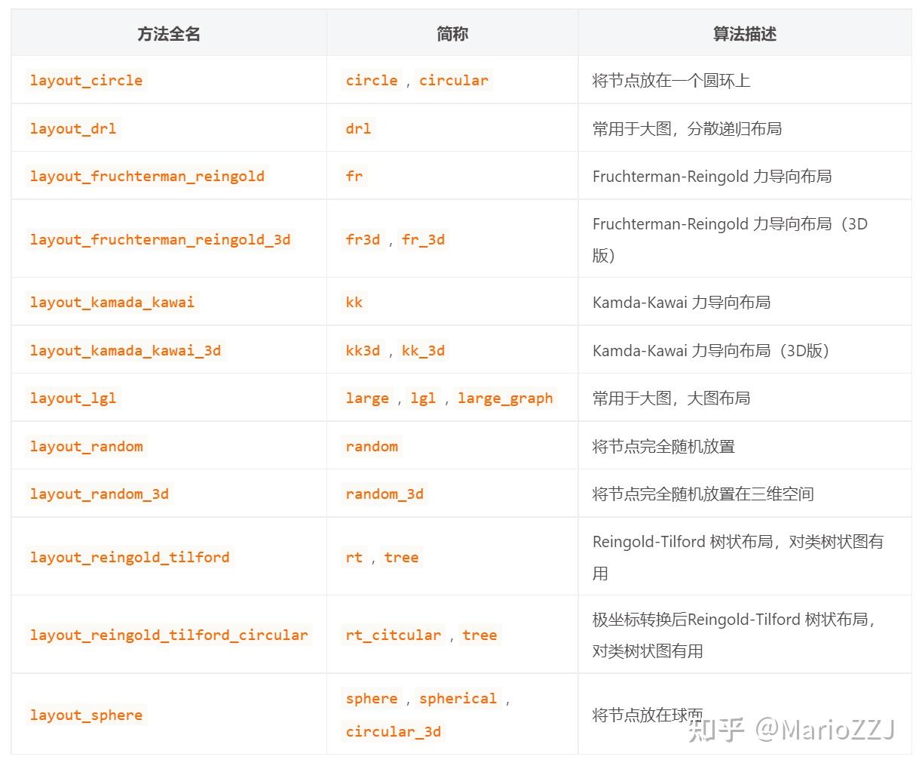Viewport: 919px width, 766px height.
Task: Select the large_graph alias tag
Action: coord(505,398)
